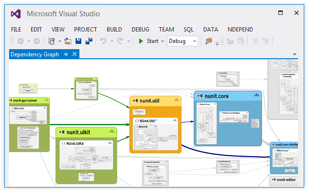Click the Decrease Indent toolbar icon
Screen dimensions: 309x190
230,41
